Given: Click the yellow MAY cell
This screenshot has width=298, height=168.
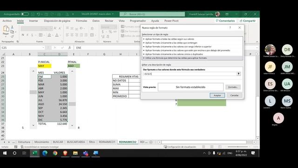Looking at the screenshot, I should point(45,66).
